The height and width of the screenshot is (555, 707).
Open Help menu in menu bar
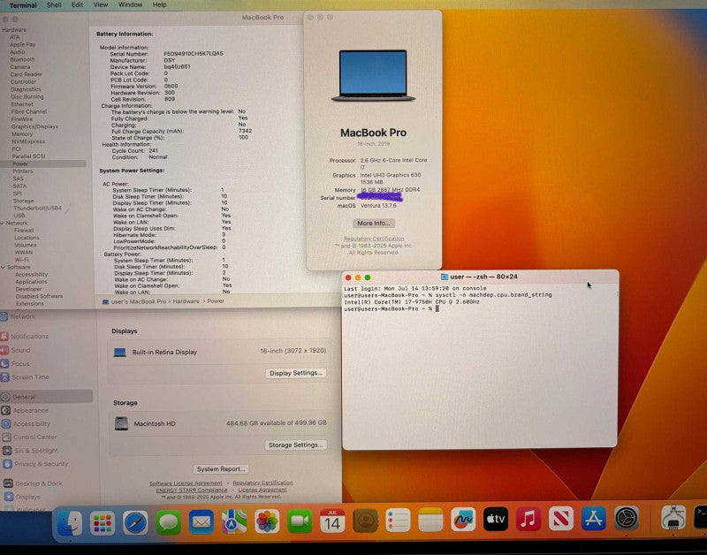click(160, 4)
